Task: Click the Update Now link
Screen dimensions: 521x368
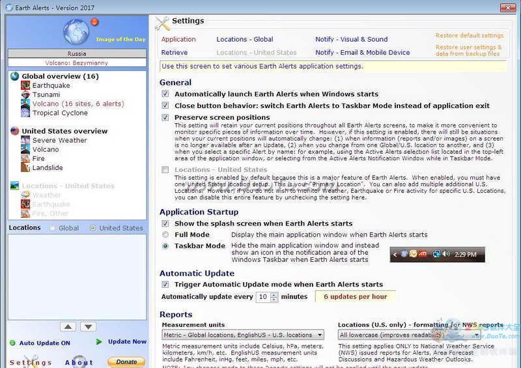Action: 127,341
